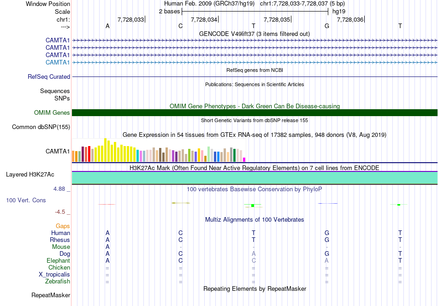
Task: Click the base 'G' in the ruler sequence row
Action: pos(327,26)
